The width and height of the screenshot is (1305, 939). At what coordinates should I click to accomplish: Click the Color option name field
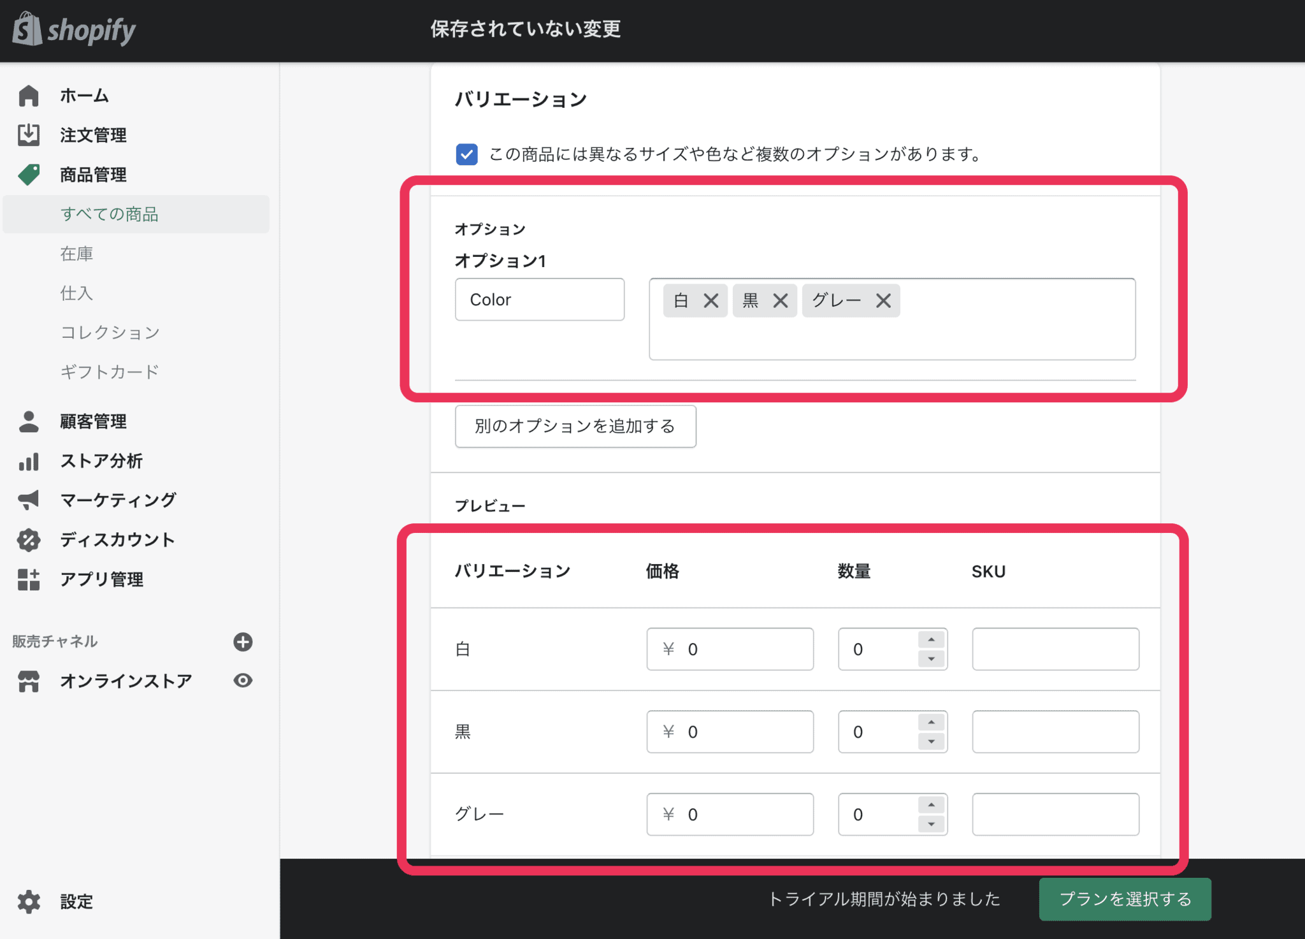538,299
